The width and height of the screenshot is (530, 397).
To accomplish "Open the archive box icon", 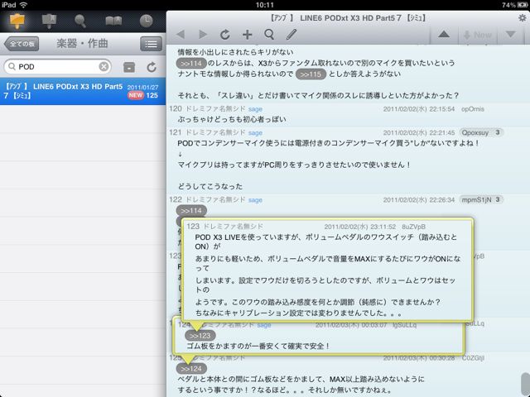I will click(129, 67).
